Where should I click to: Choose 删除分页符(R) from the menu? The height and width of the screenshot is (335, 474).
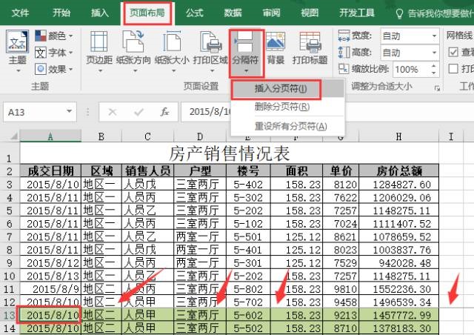[288, 107]
